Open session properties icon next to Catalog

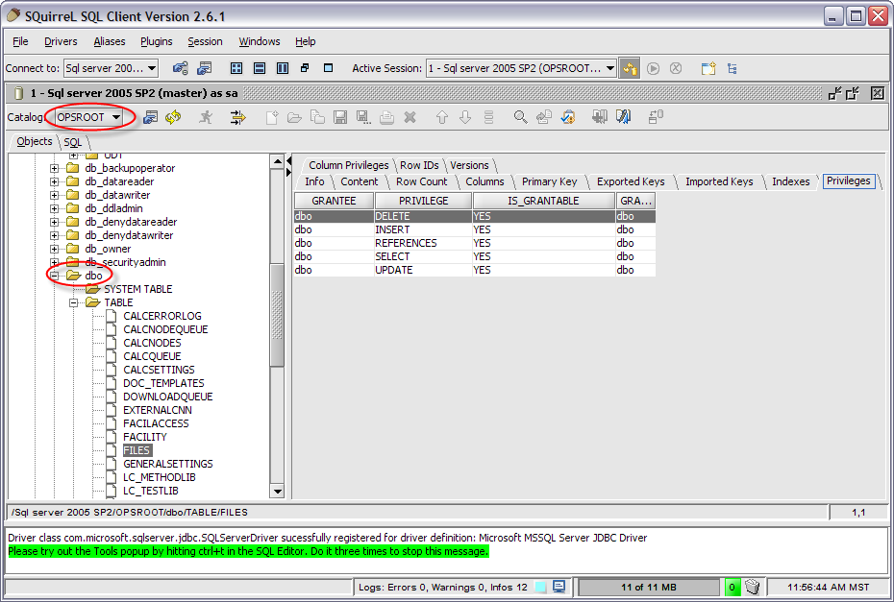(x=151, y=117)
